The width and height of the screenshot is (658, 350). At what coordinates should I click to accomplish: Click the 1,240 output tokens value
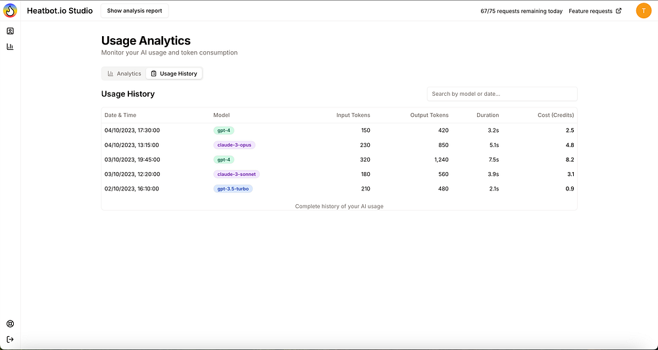click(442, 160)
